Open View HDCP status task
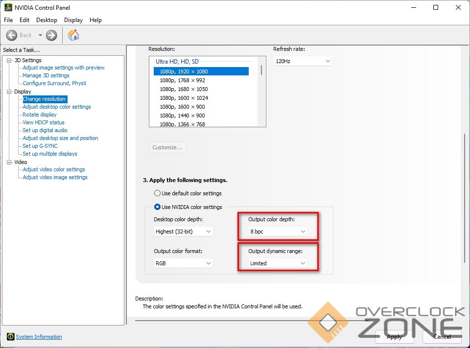470x348 pixels. pyautogui.click(x=44, y=122)
